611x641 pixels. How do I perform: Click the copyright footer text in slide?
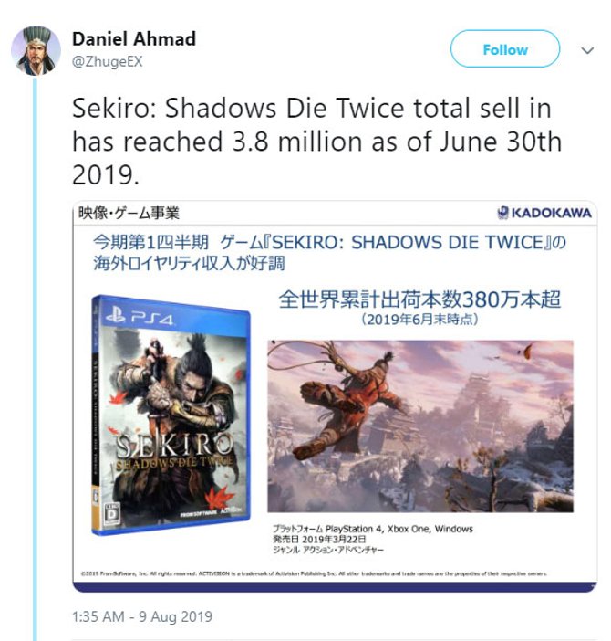point(315,573)
